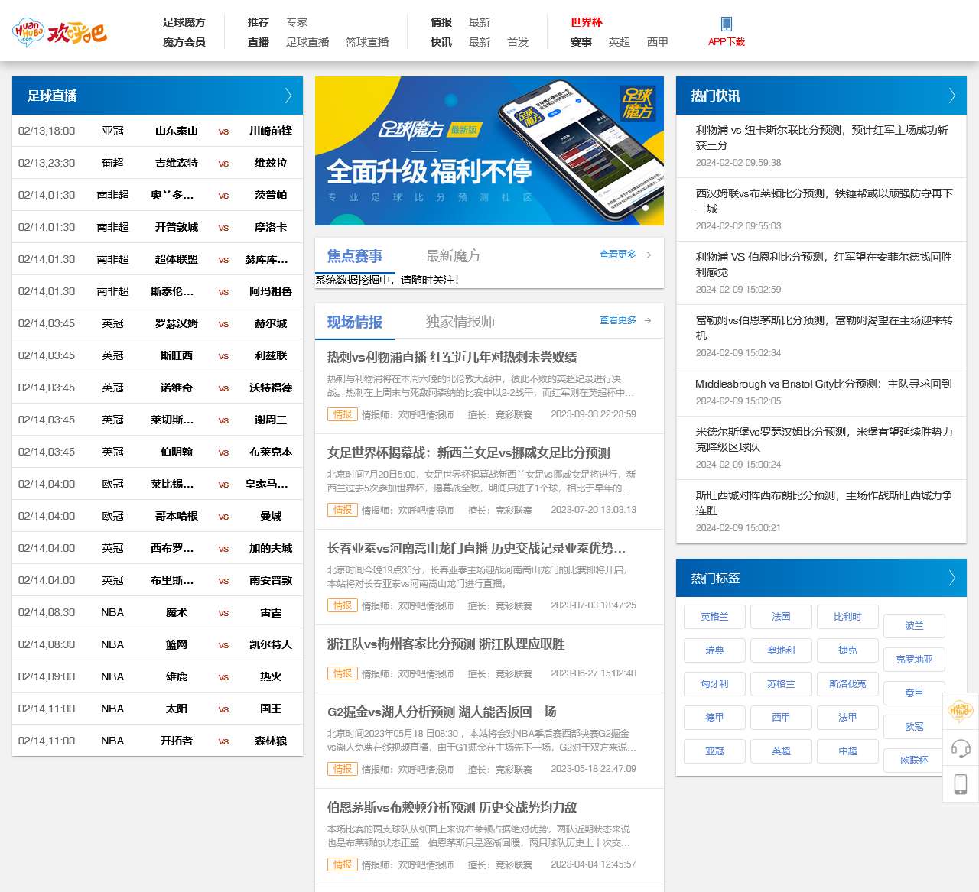Select 首发 under 快讯 navigation

[x=518, y=42]
